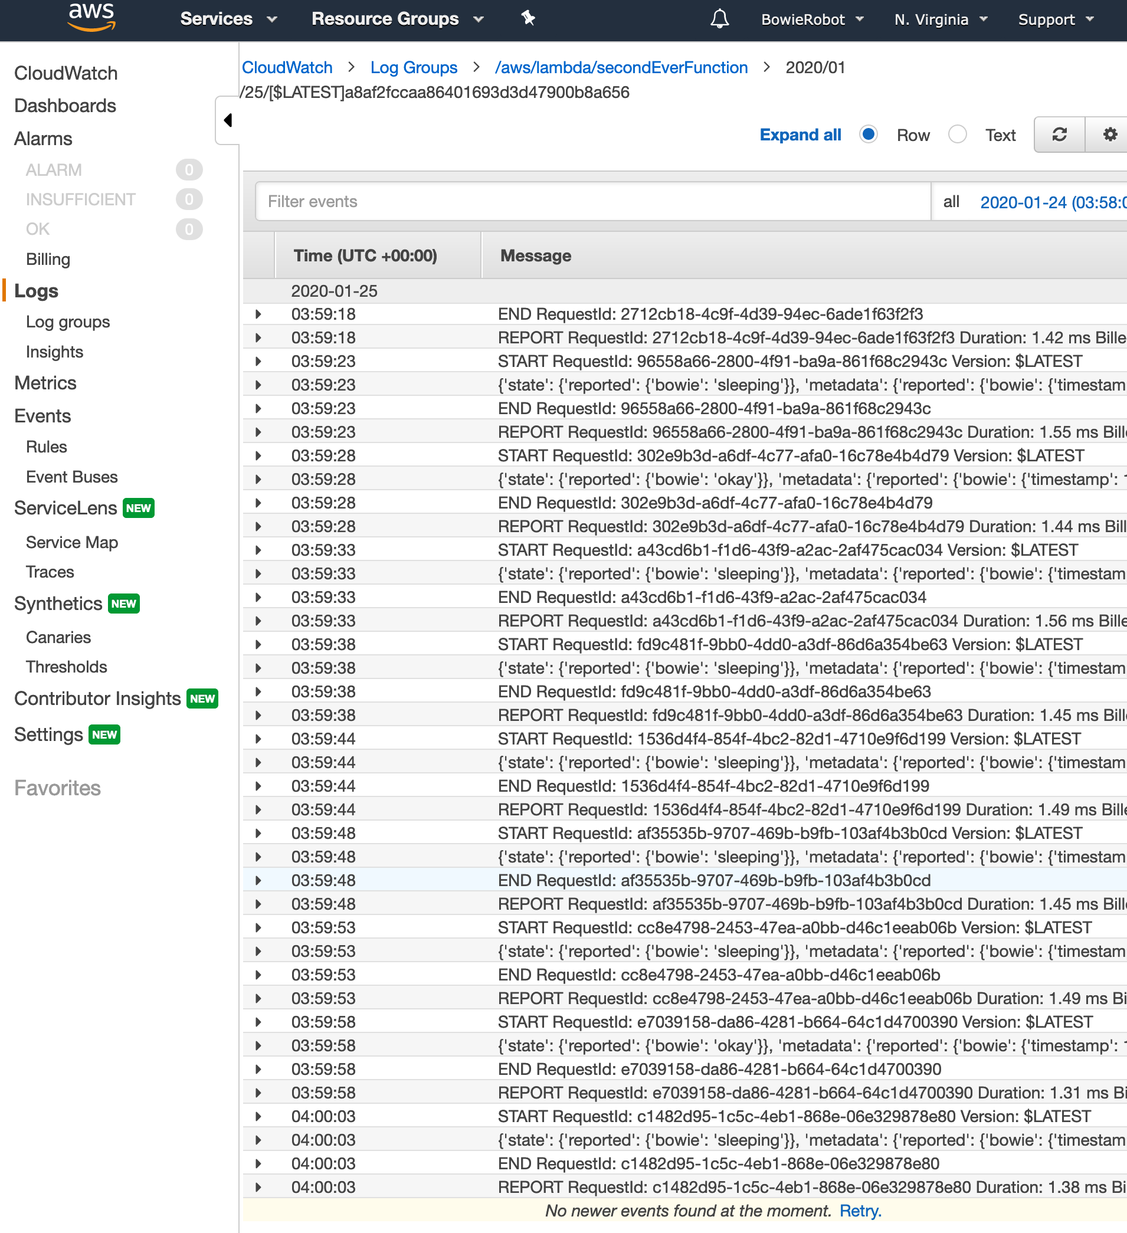Viewport: 1127px width, 1233px height.
Task: Click INSUFFICIENT state filter in sidebar
Action: (x=80, y=199)
